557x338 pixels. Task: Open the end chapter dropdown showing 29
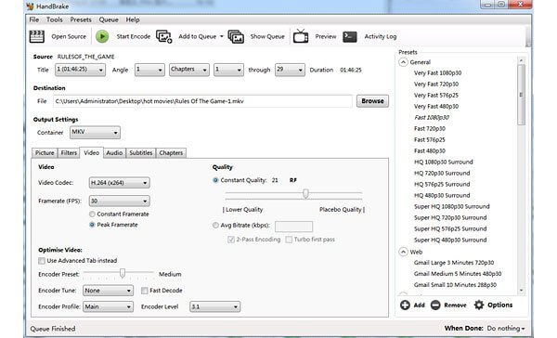(x=290, y=70)
